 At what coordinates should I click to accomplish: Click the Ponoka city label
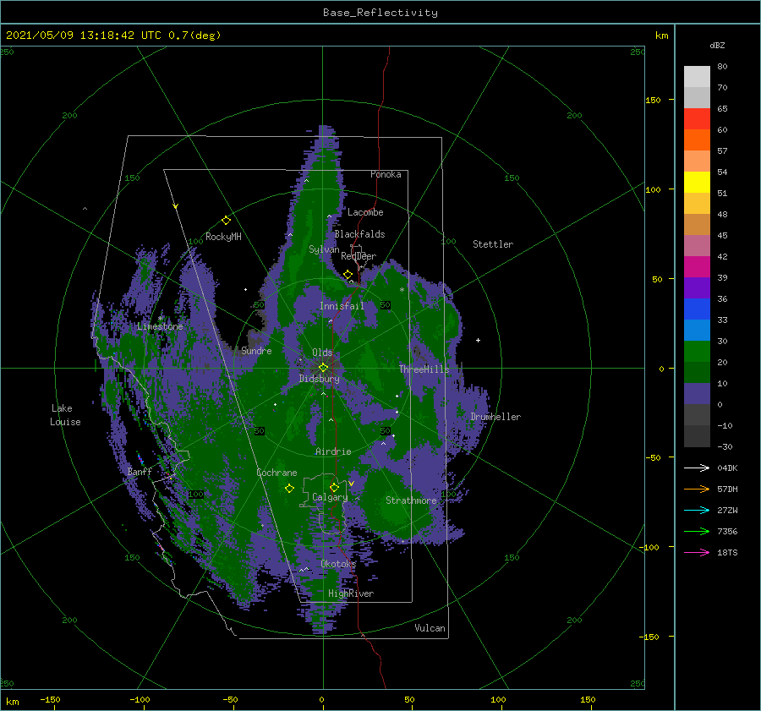(386, 174)
